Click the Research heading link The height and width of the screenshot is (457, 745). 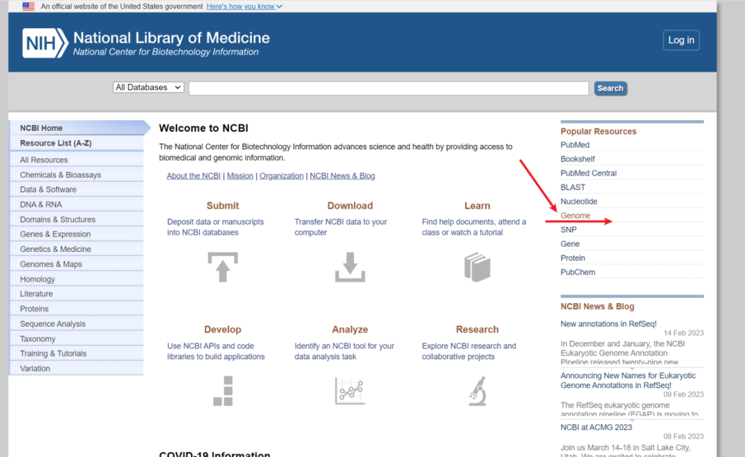click(x=477, y=329)
